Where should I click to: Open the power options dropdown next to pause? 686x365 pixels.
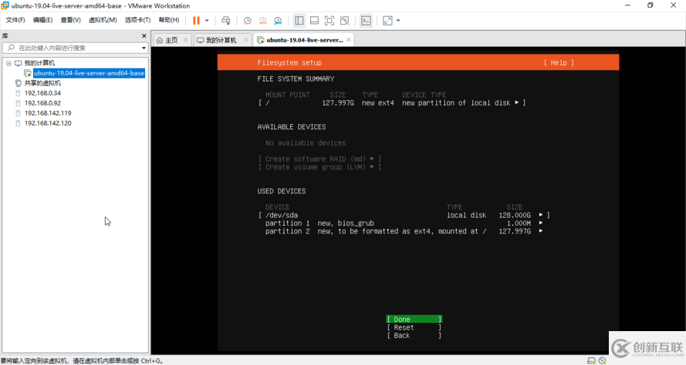207,21
